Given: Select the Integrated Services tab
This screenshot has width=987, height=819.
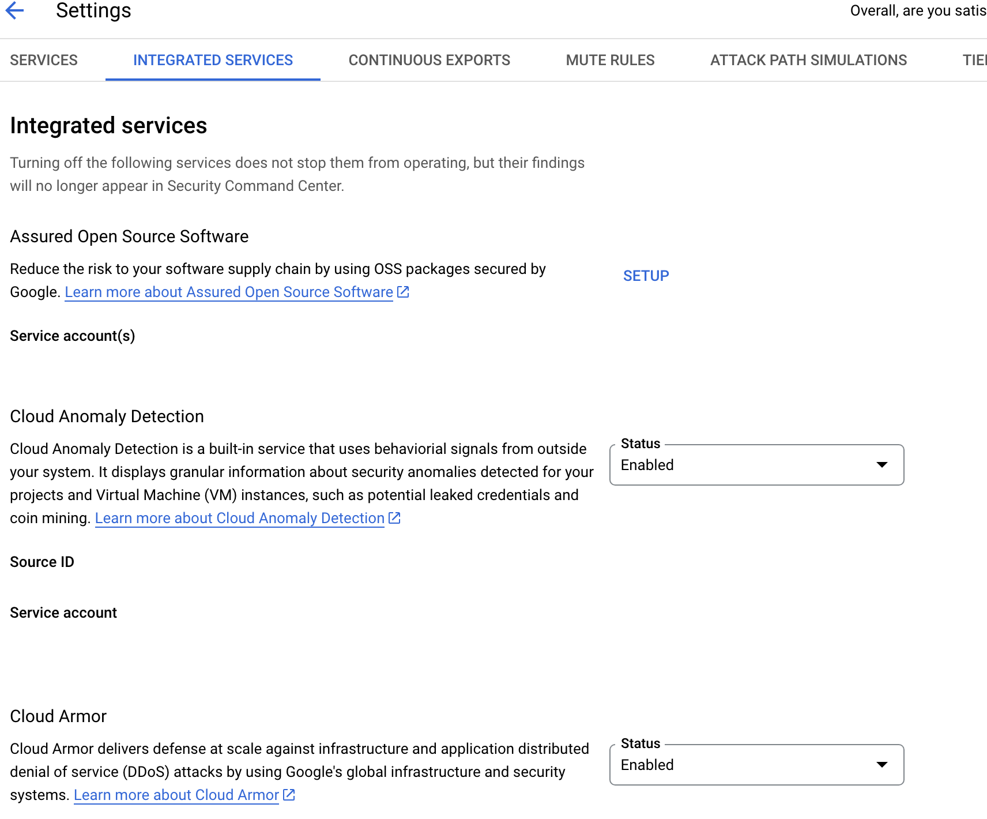Looking at the screenshot, I should click(x=213, y=60).
